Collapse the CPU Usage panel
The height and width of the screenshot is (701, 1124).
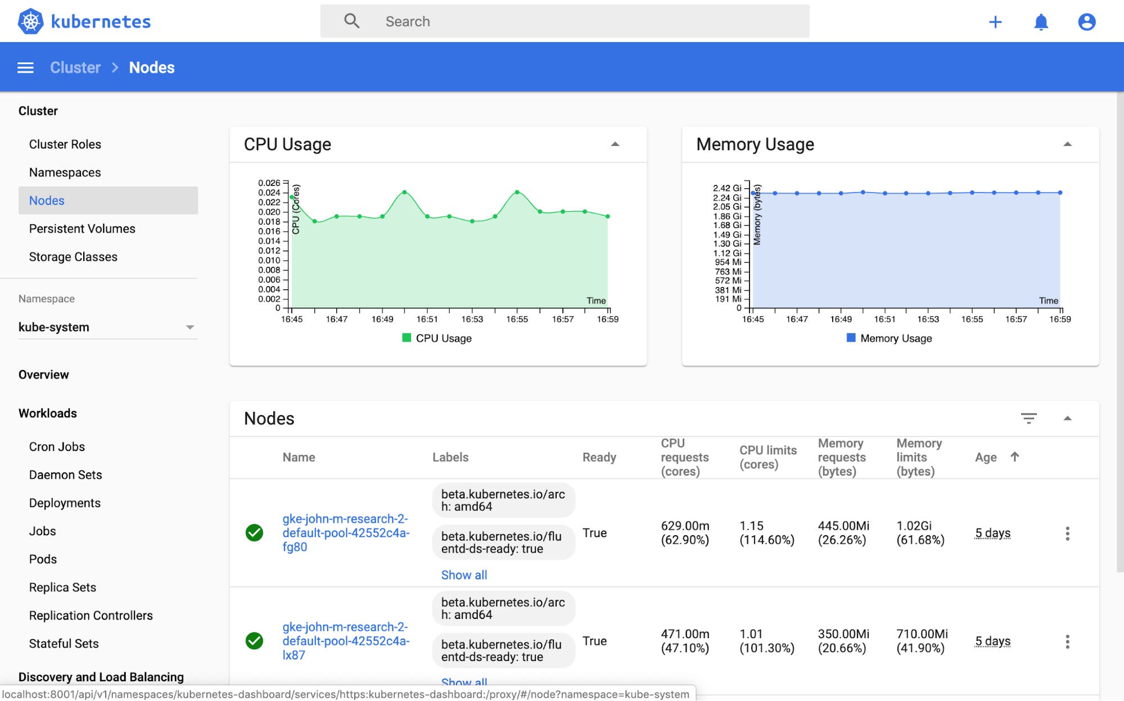[x=616, y=144]
